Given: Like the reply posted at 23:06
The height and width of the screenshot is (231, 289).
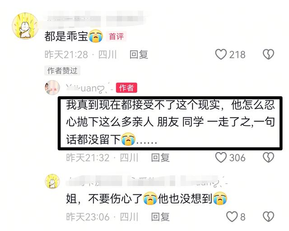Looking at the screenshot, I should [x=232, y=217].
